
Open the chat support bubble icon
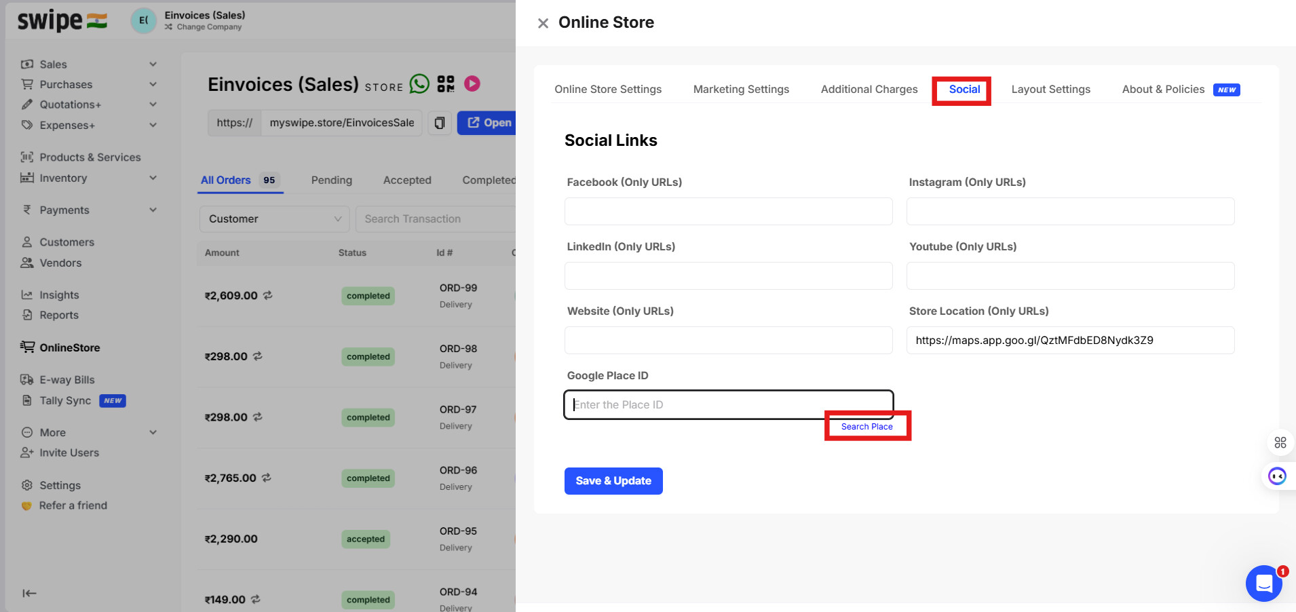1263,583
